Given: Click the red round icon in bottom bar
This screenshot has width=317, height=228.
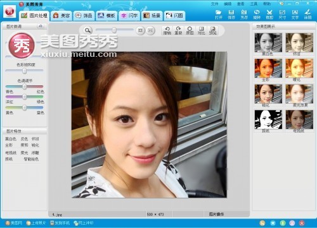Looking at the screenshot, I should coord(302,223).
